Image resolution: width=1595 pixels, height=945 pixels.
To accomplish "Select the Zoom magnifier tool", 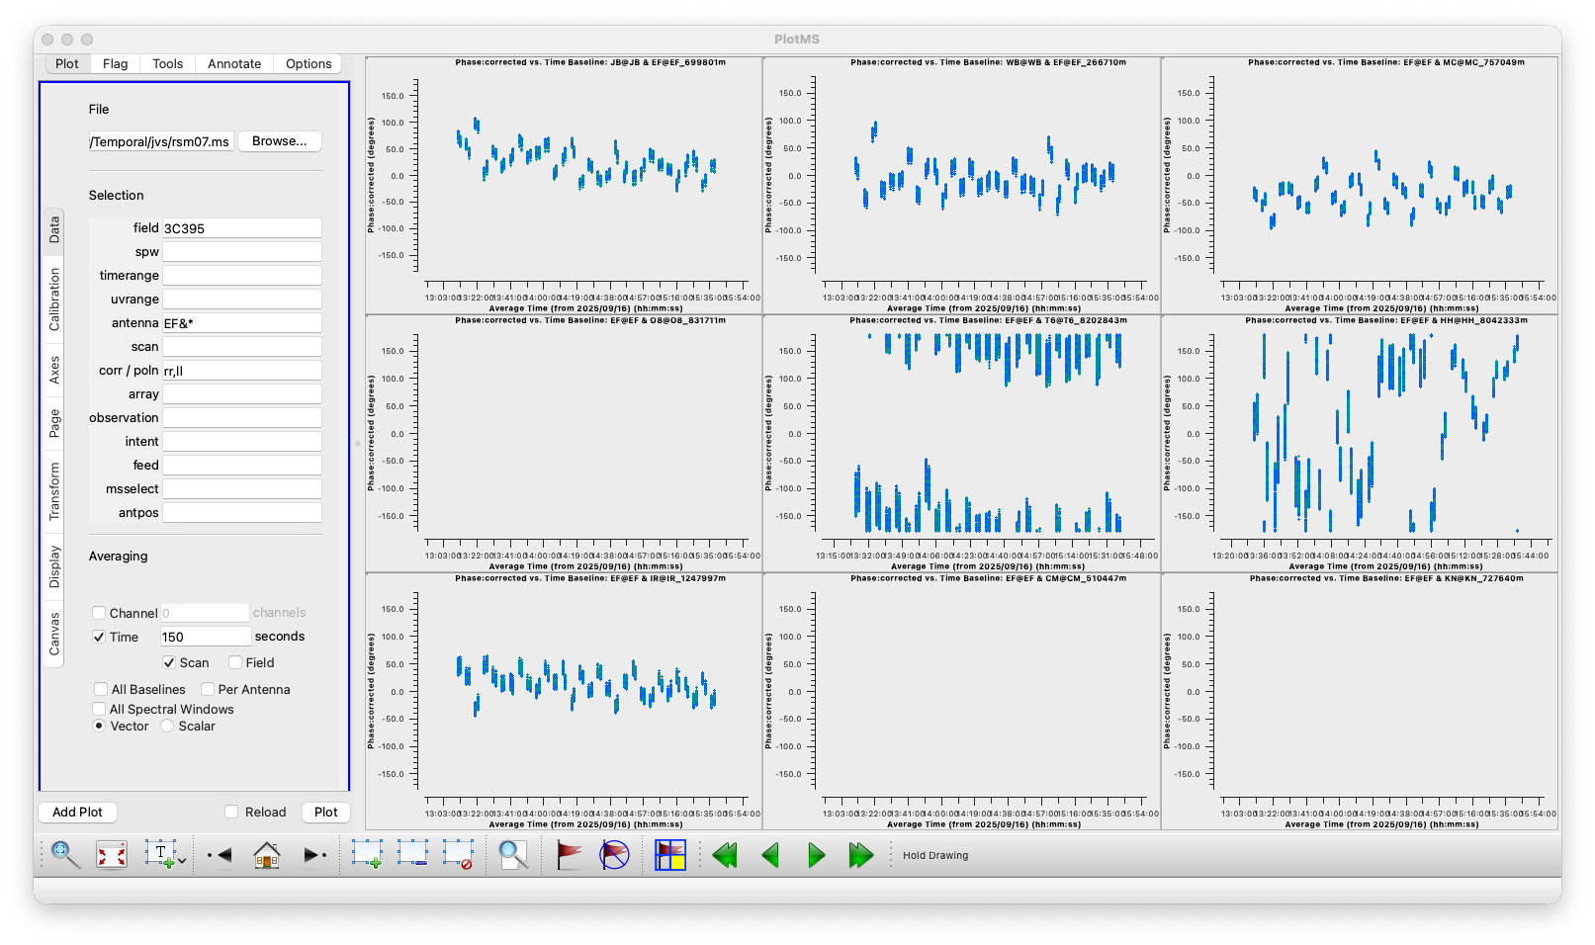I will (65, 855).
